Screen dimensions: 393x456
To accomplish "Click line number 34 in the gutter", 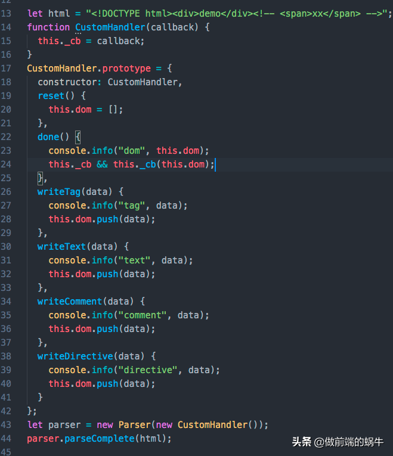I will [6, 302].
